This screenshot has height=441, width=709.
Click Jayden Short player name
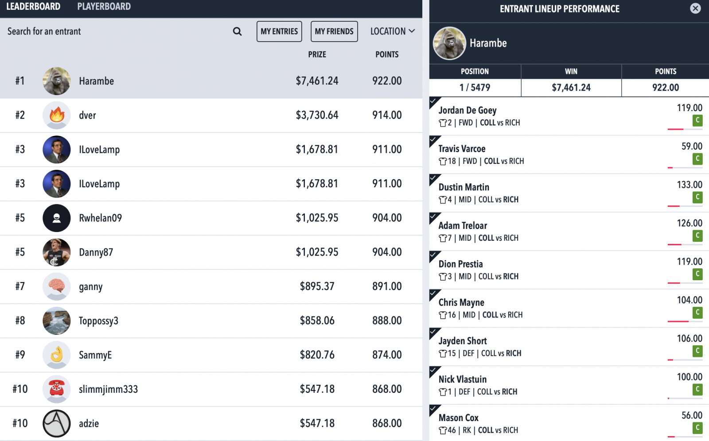463,341
